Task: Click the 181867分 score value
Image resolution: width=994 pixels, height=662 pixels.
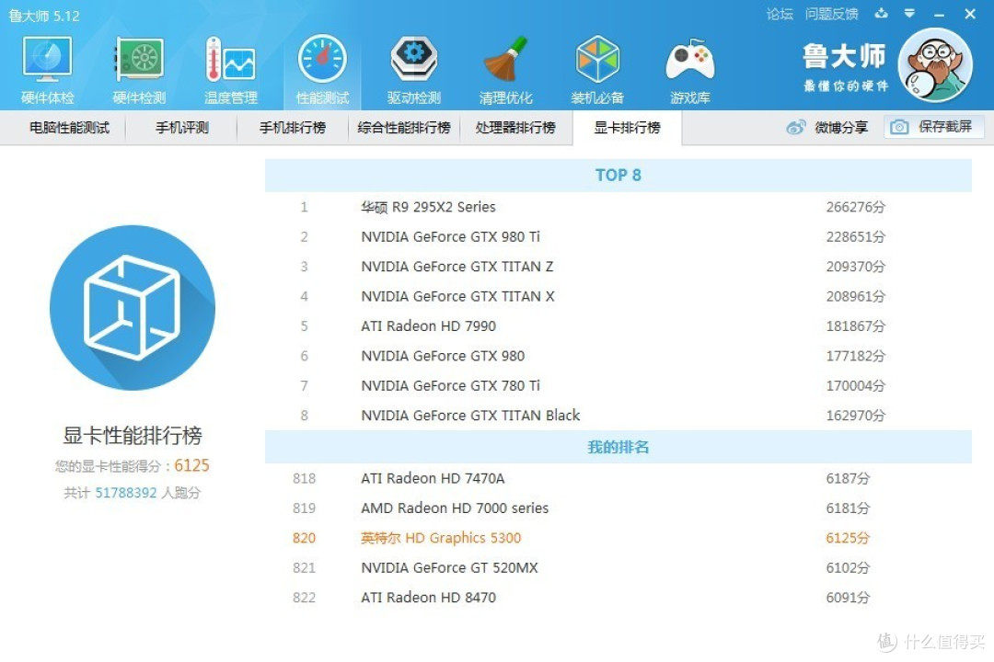Action: tap(855, 326)
